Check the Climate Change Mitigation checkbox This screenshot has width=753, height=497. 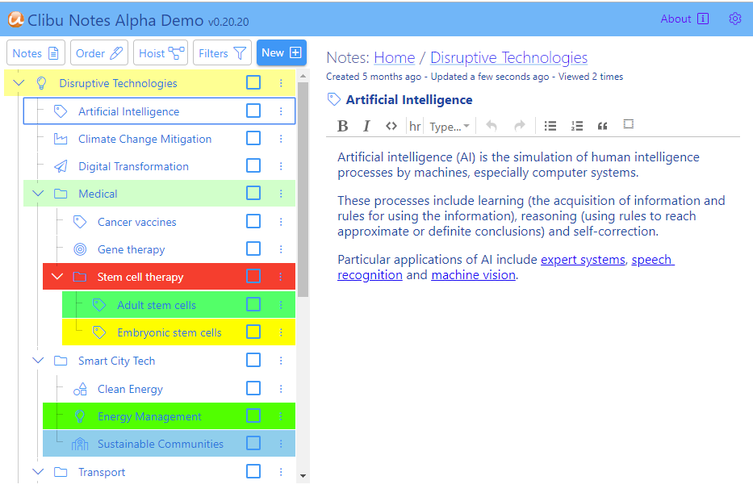pos(253,138)
